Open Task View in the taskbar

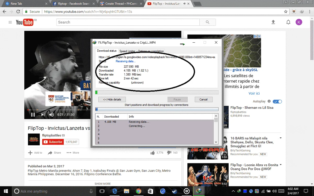[x=102, y=191]
